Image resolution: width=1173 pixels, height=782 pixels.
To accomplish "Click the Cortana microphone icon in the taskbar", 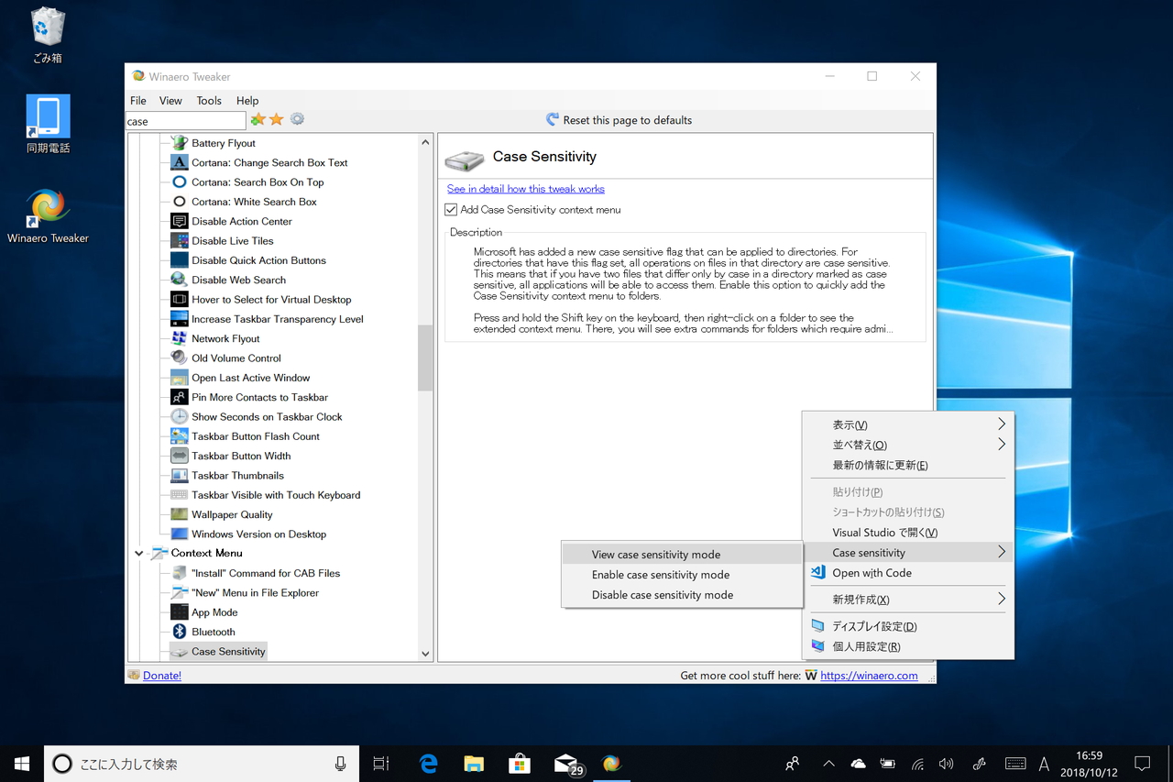I will 341,764.
